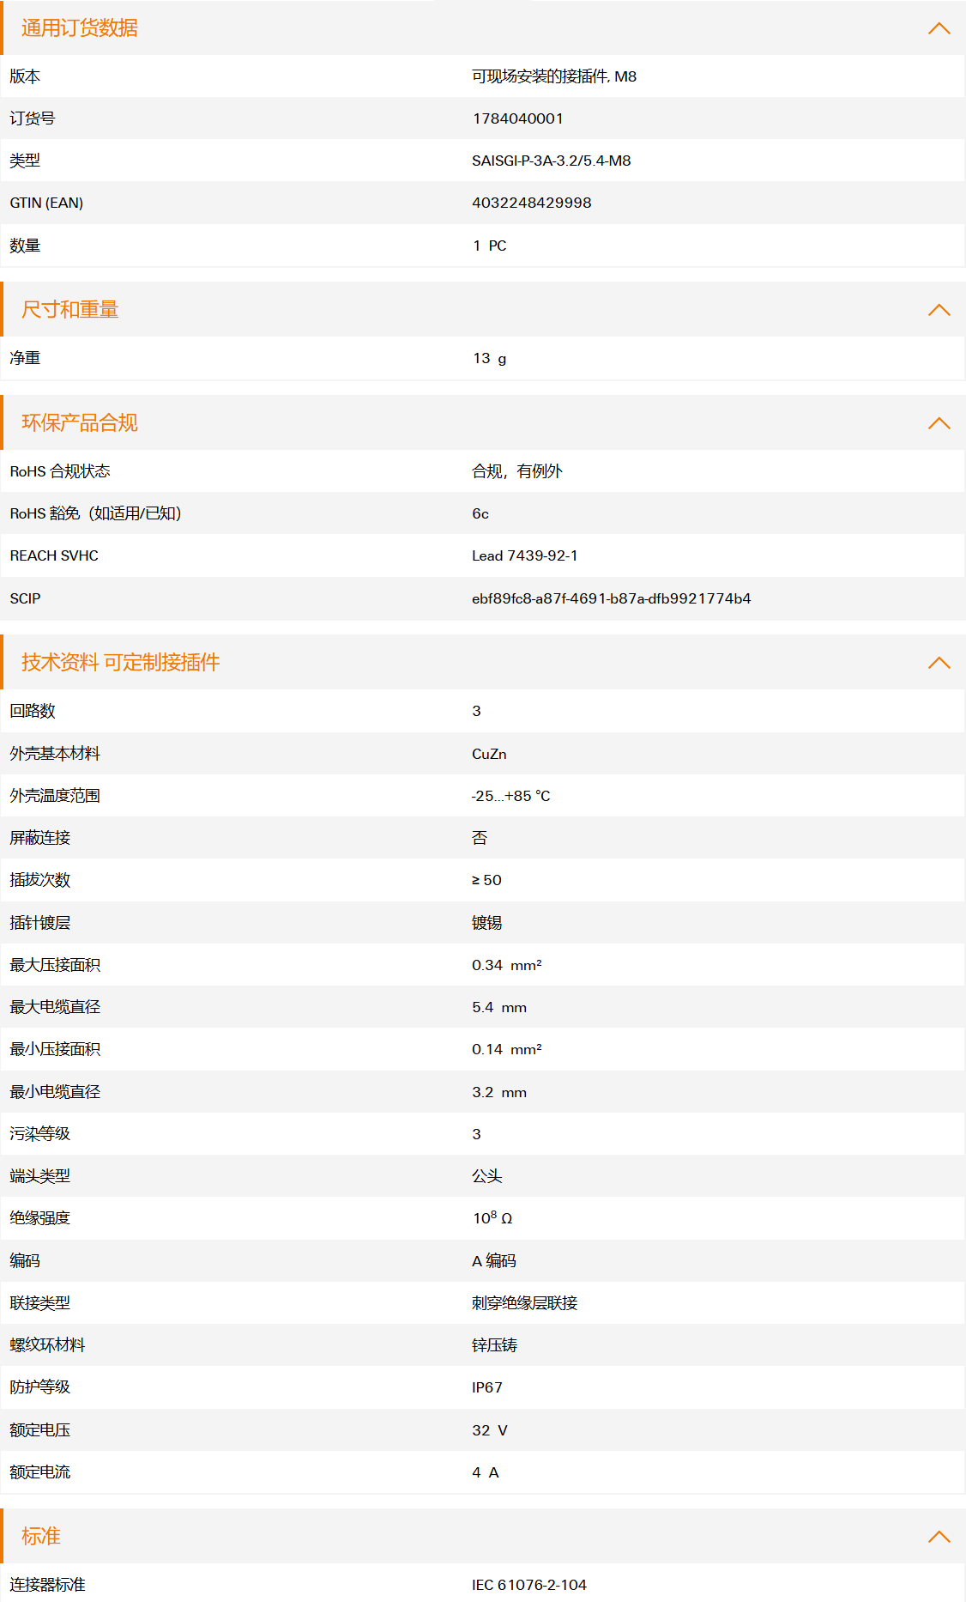
Task: Click the RoHS 合规状态 label
Action: coord(60,471)
